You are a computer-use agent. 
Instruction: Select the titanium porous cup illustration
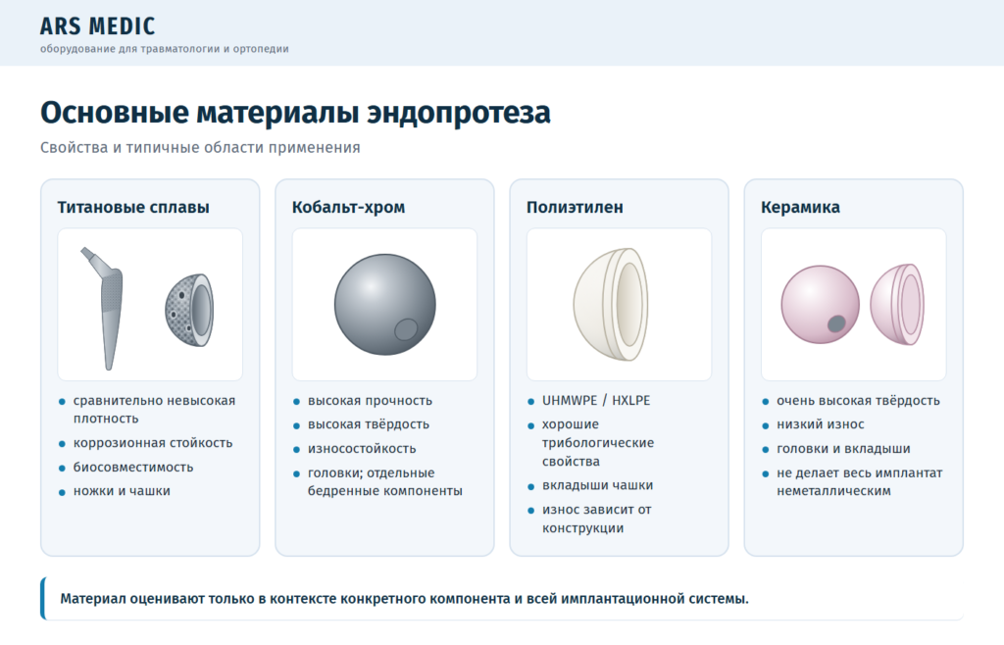[x=189, y=311]
